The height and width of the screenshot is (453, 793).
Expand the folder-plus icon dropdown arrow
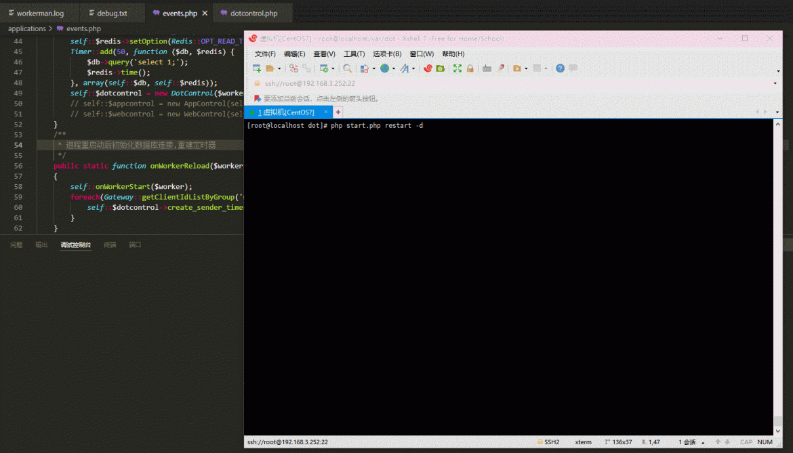[526, 68]
